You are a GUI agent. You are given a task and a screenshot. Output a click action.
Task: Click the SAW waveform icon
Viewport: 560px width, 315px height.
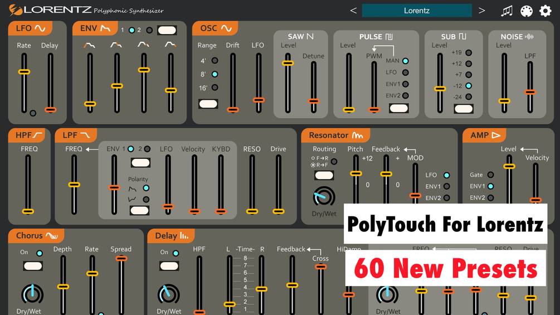pos(310,36)
